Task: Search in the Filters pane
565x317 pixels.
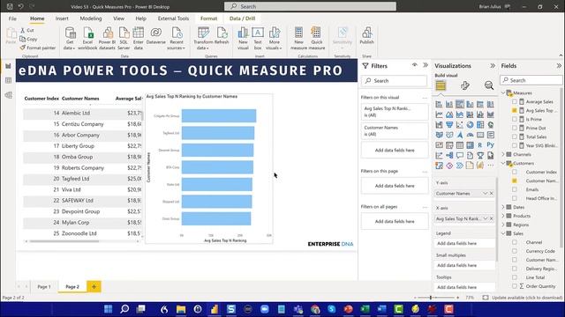Action: pyautogui.click(x=395, y=81)
